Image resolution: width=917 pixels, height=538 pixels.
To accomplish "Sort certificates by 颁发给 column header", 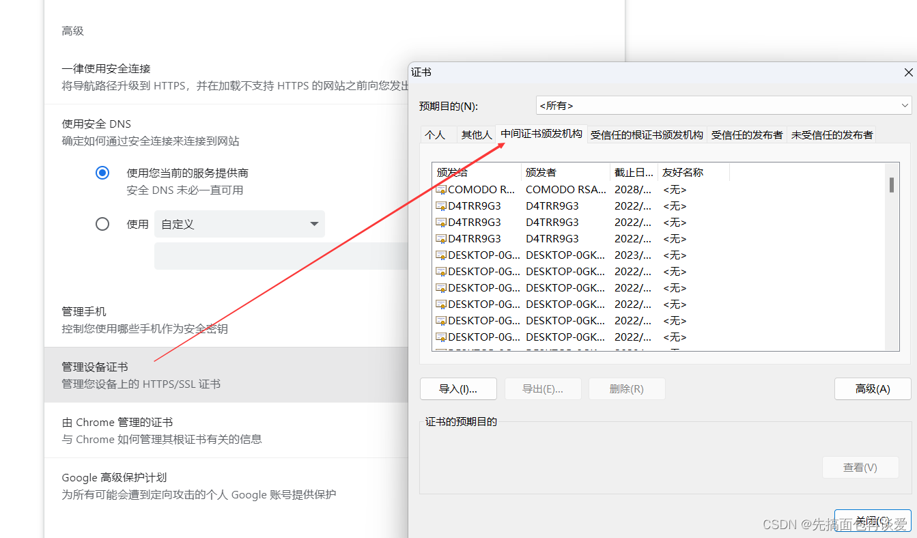I will coord(477,172).
